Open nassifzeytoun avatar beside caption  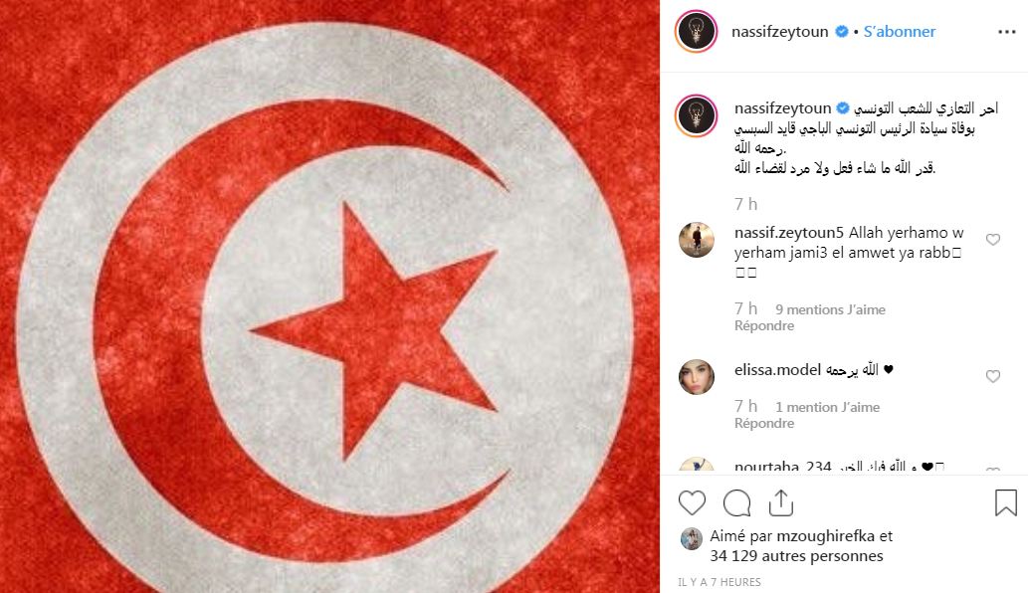[x=697, y=116]
